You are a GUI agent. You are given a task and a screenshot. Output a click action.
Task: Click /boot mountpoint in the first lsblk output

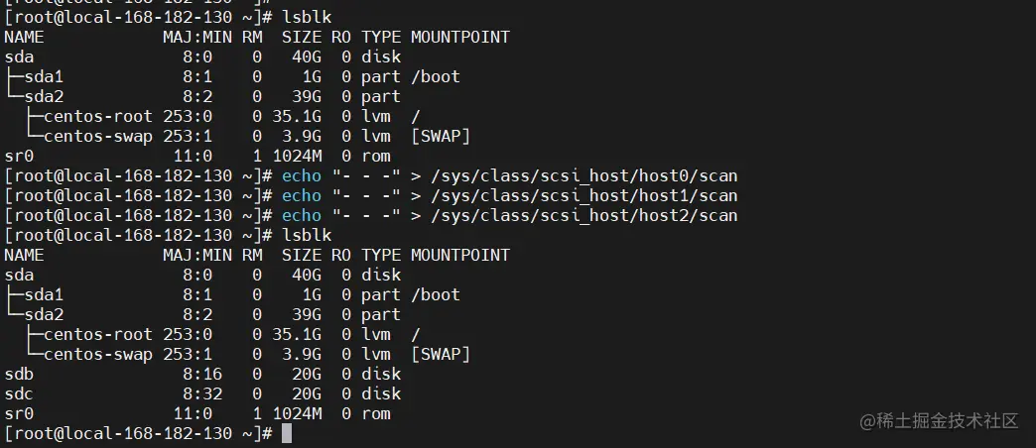[x=436, y=76]
